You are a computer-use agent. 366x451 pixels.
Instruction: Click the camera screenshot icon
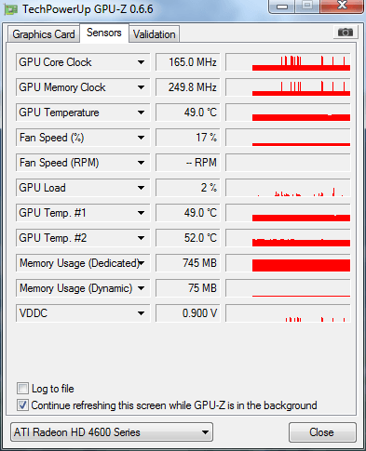click(346, 32)
